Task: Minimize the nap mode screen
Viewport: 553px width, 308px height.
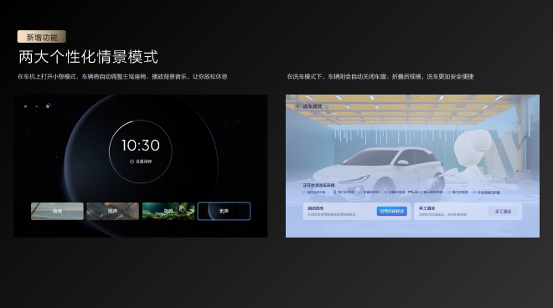Action: [x=36, y=106]
